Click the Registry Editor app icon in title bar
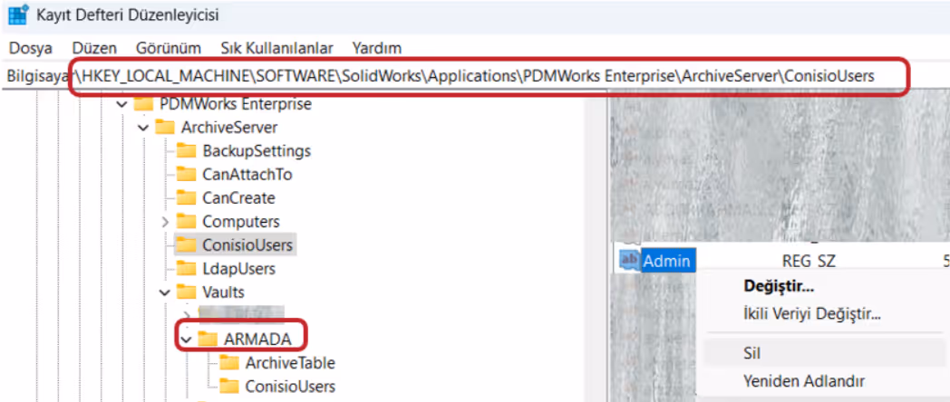This screenshot has width=950, height=402. 17,14
